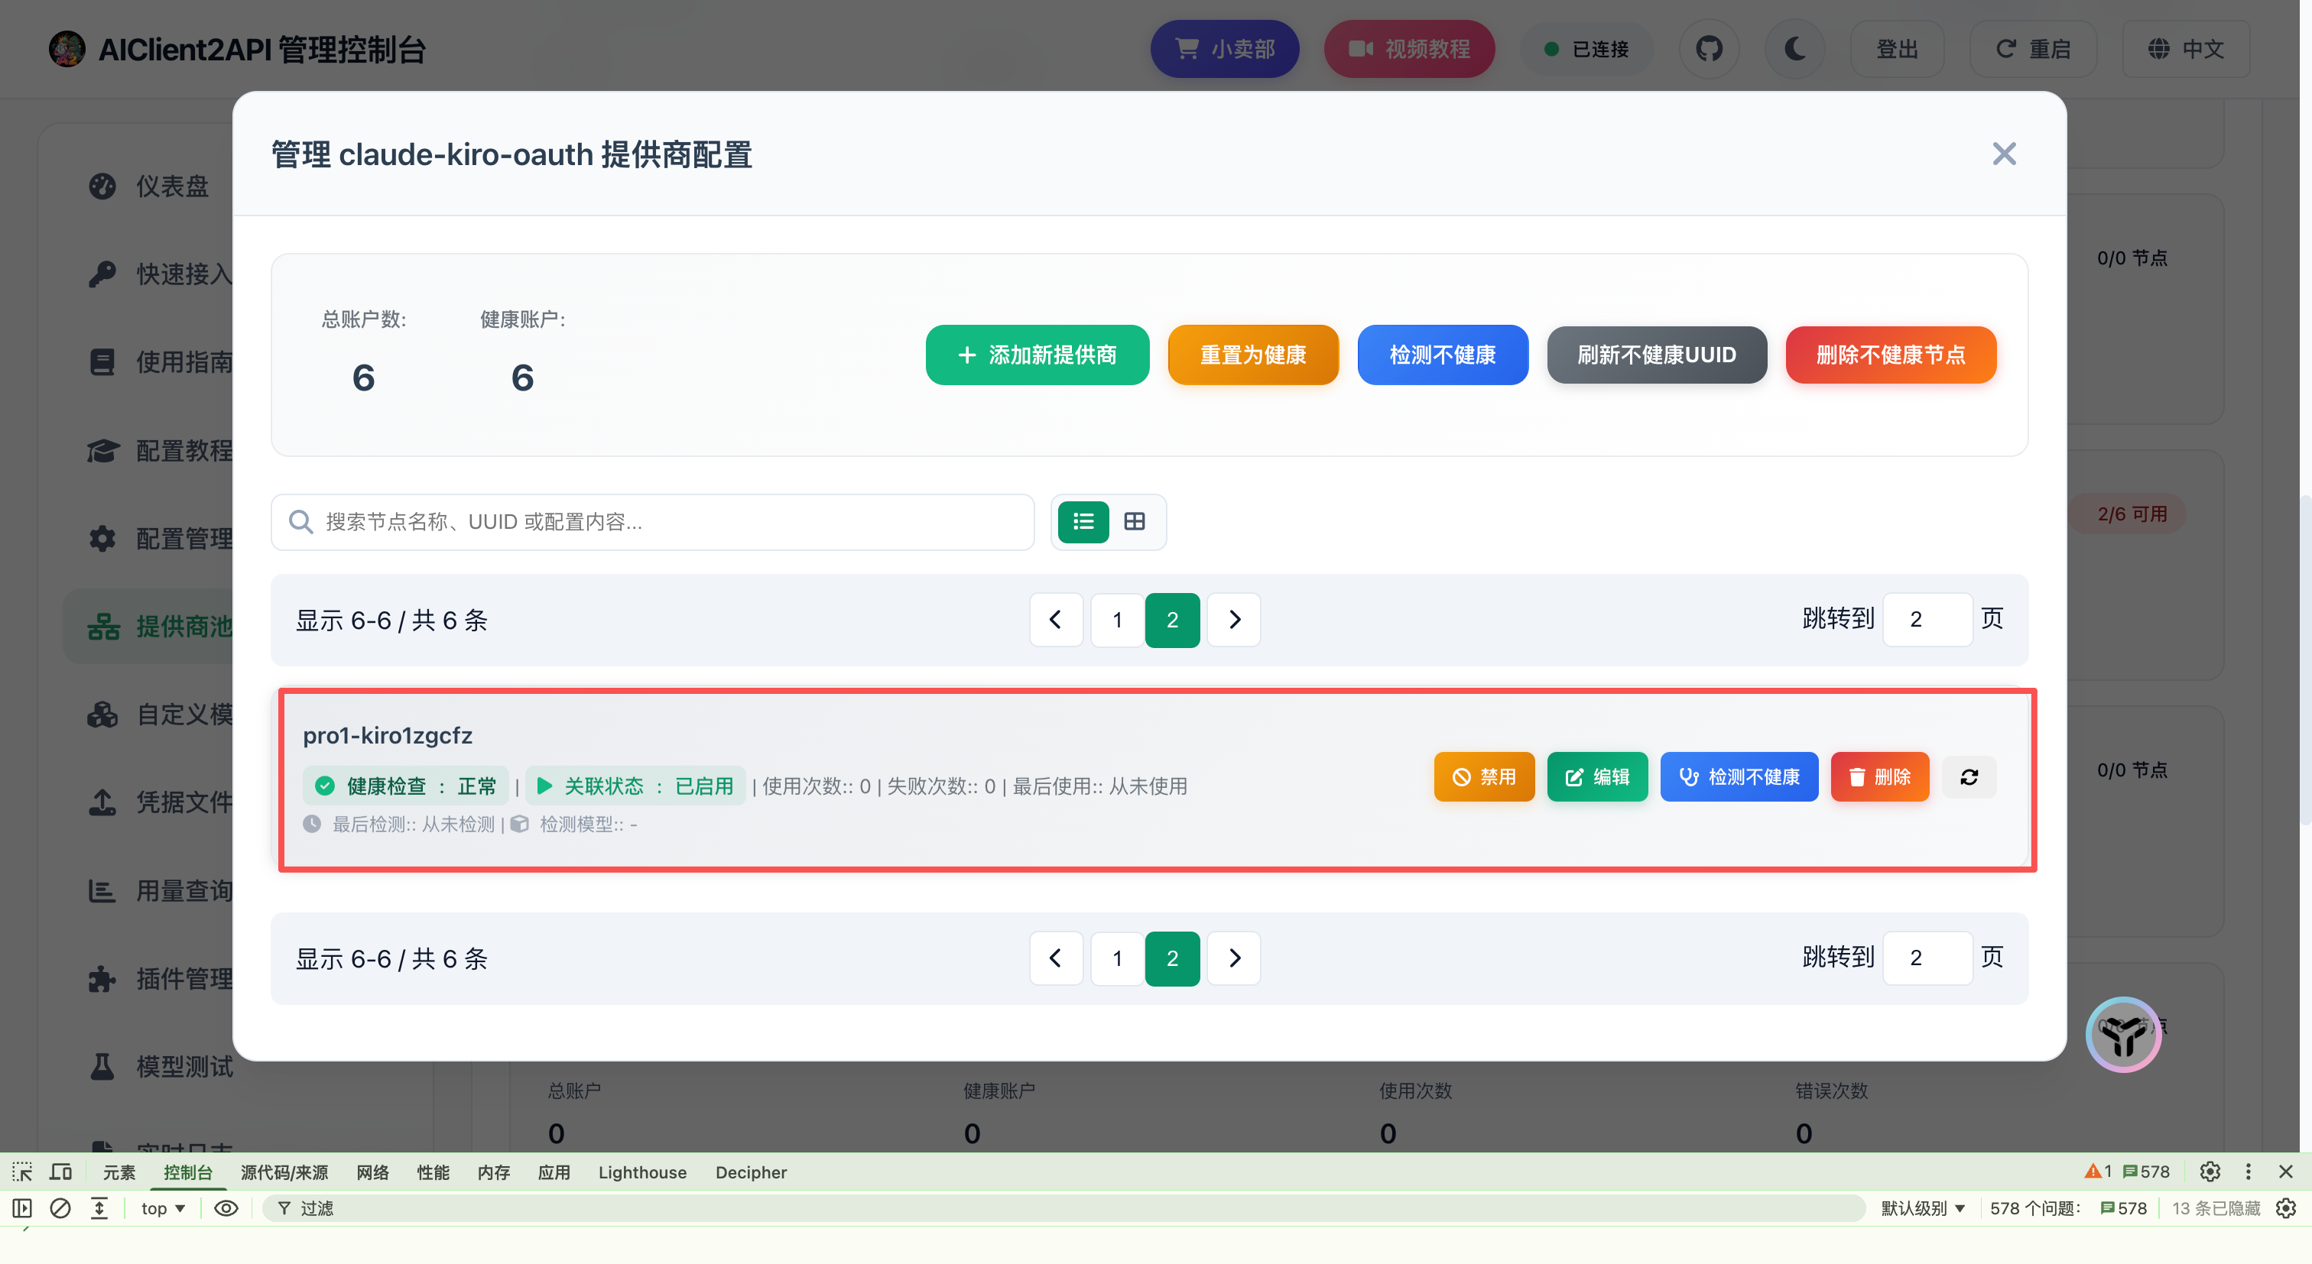Click 添加新提供商 button
This screenshot has width=2312, height=1264.
pyautogui.click(x=1037, y=355)
